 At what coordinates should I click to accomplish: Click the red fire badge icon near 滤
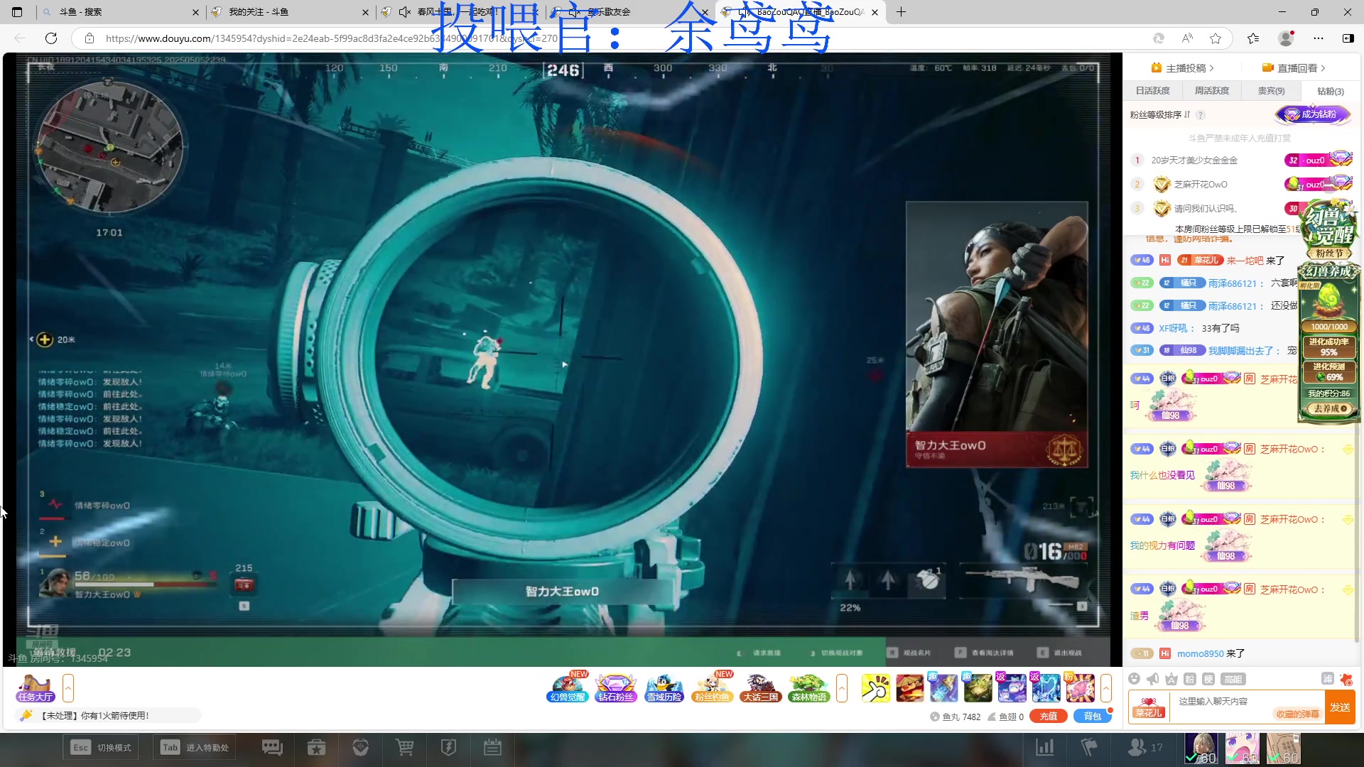1346,679
